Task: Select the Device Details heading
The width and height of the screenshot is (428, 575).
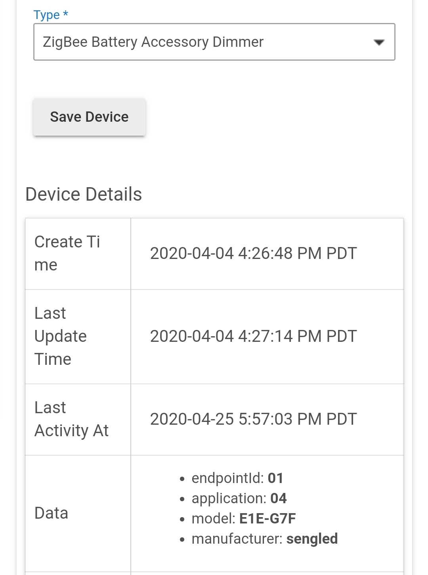Action: point(84,194)
